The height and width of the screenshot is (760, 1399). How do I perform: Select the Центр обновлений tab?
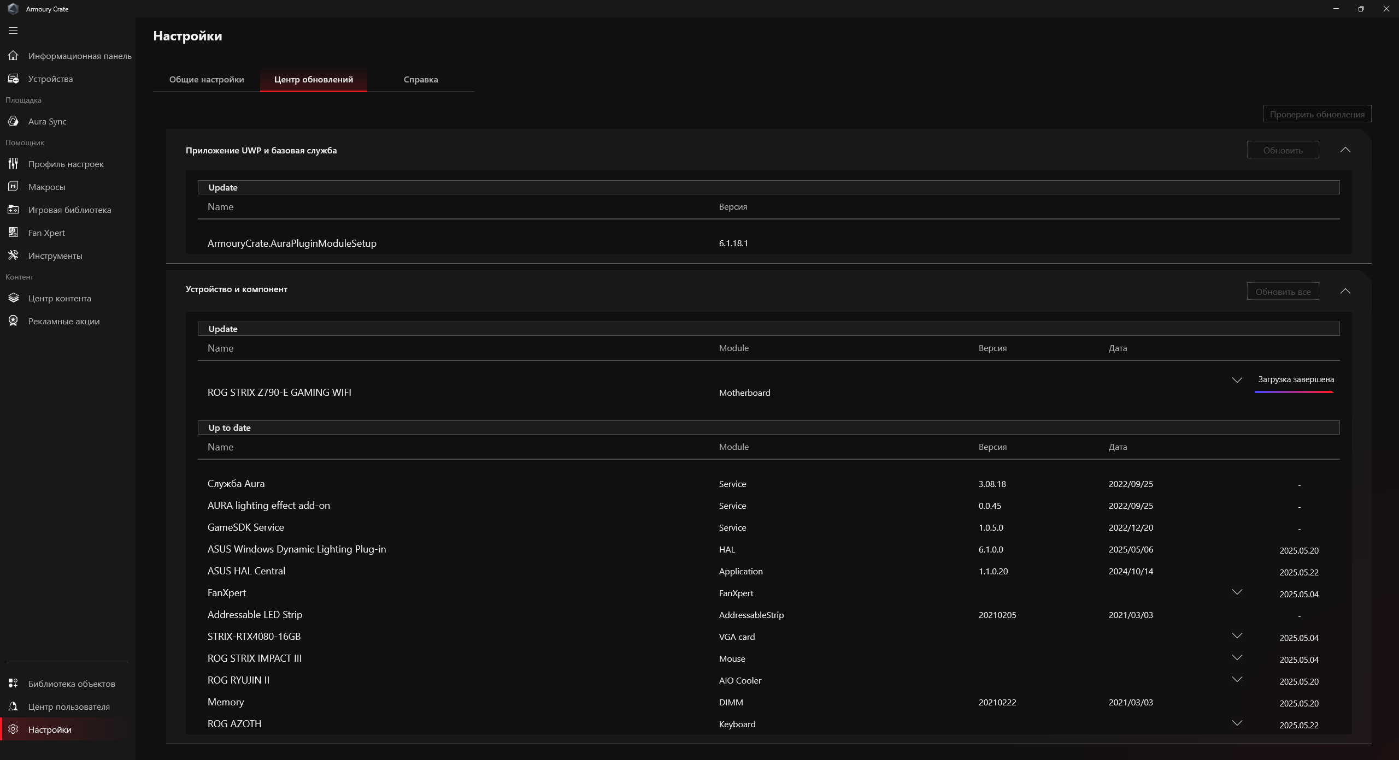click(314, 80)
